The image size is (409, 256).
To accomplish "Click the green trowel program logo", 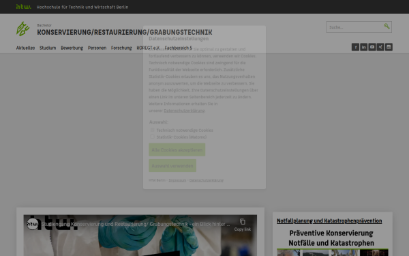I will point(22,29).
